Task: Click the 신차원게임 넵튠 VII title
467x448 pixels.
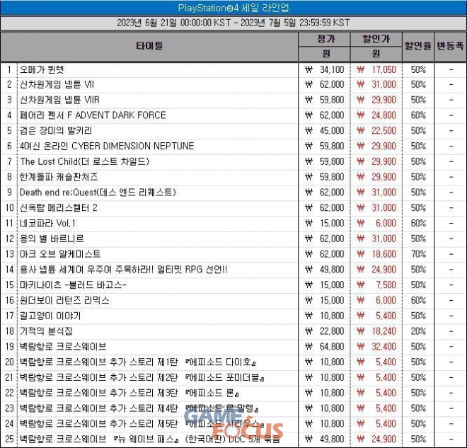Action: coord(57,85)
